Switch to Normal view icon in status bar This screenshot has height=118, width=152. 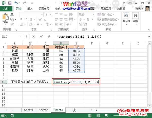(90, 115)
